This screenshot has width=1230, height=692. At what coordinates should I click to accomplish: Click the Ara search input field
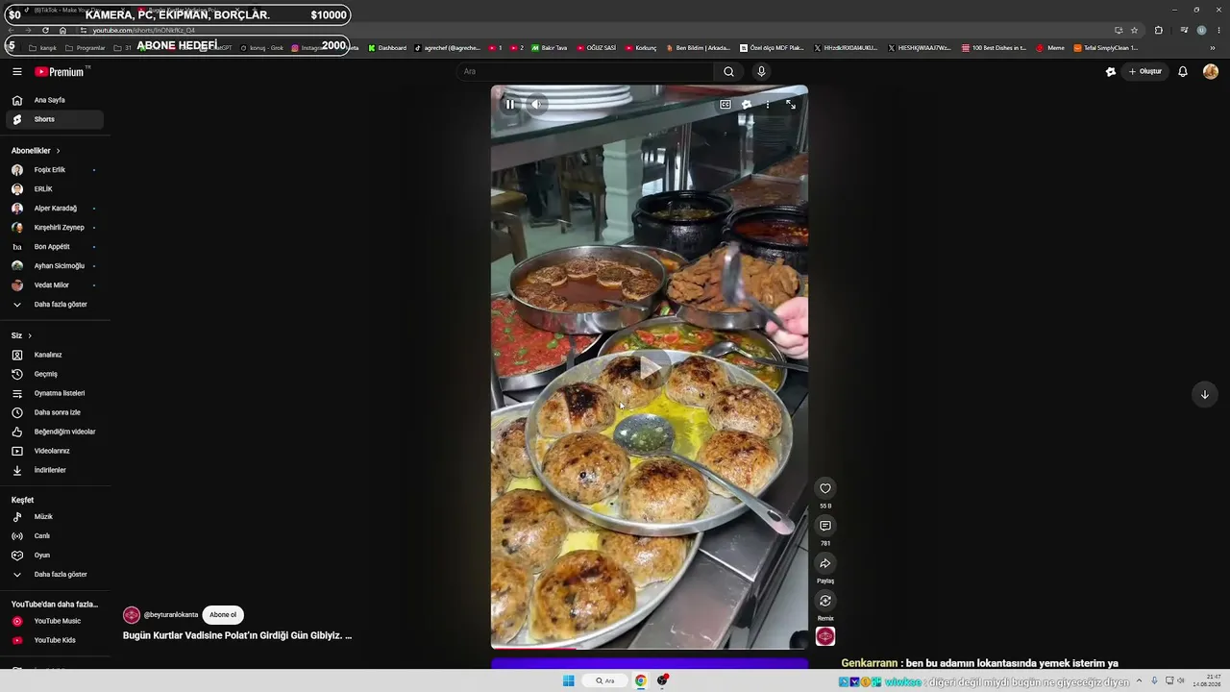(x=585, y=71)
